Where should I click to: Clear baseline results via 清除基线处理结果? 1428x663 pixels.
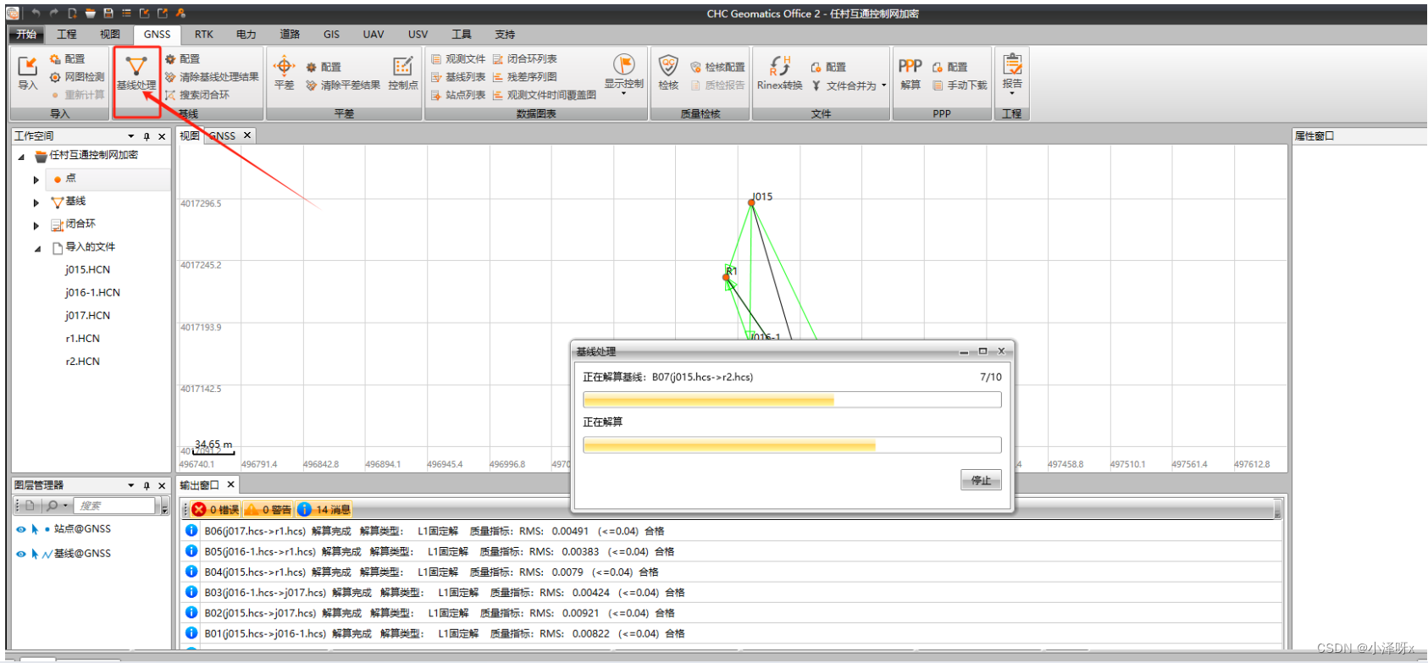pyautogui.click(x=212, y=77)
